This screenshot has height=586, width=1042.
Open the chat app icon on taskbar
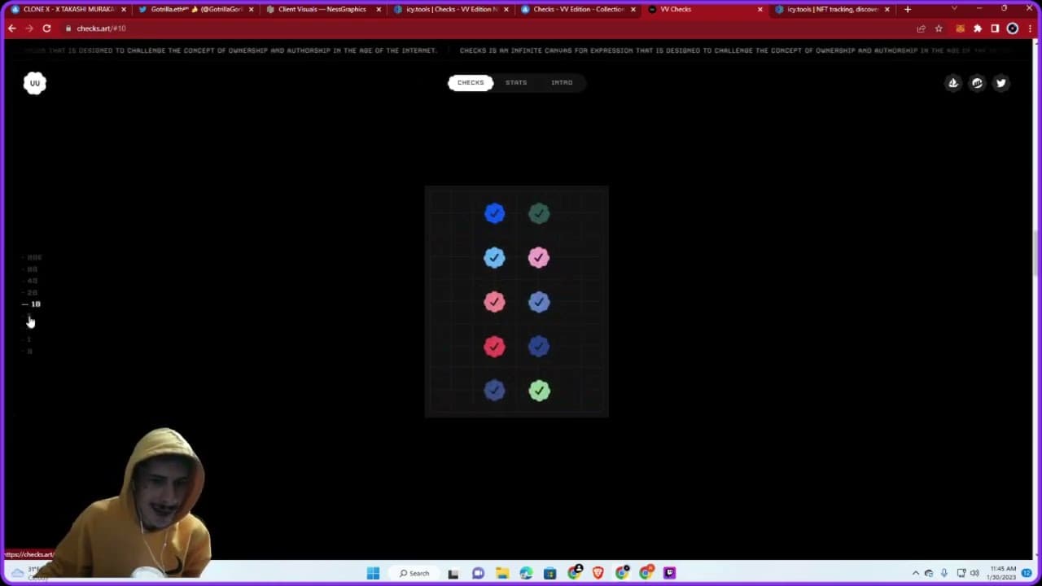(478, 573)
